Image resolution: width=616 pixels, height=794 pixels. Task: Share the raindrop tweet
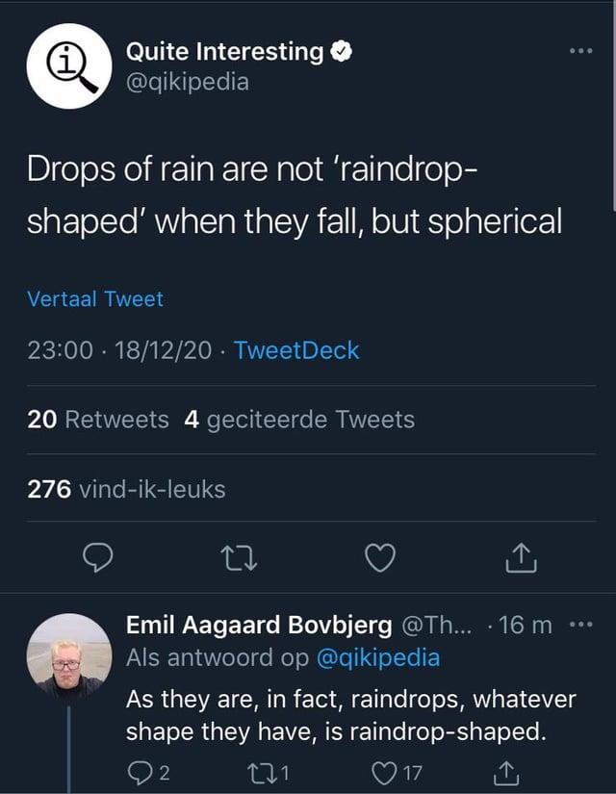(x=518, y=556)
